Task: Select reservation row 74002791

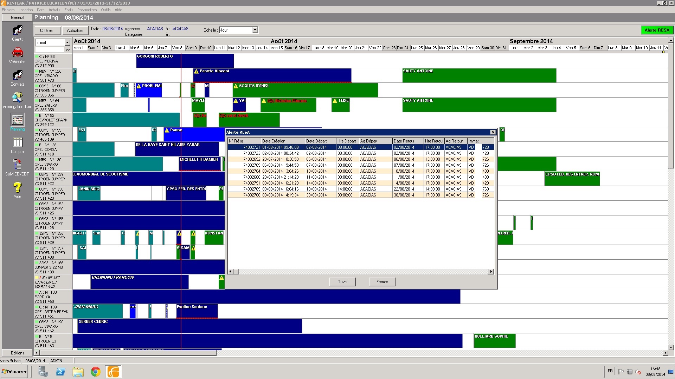Action: pos(361,183)
